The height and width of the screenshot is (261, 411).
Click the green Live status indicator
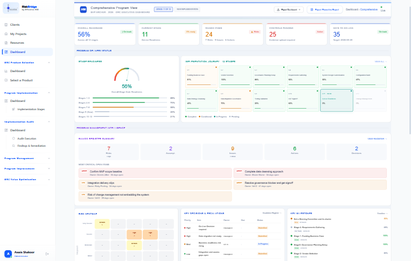point(382,7)
